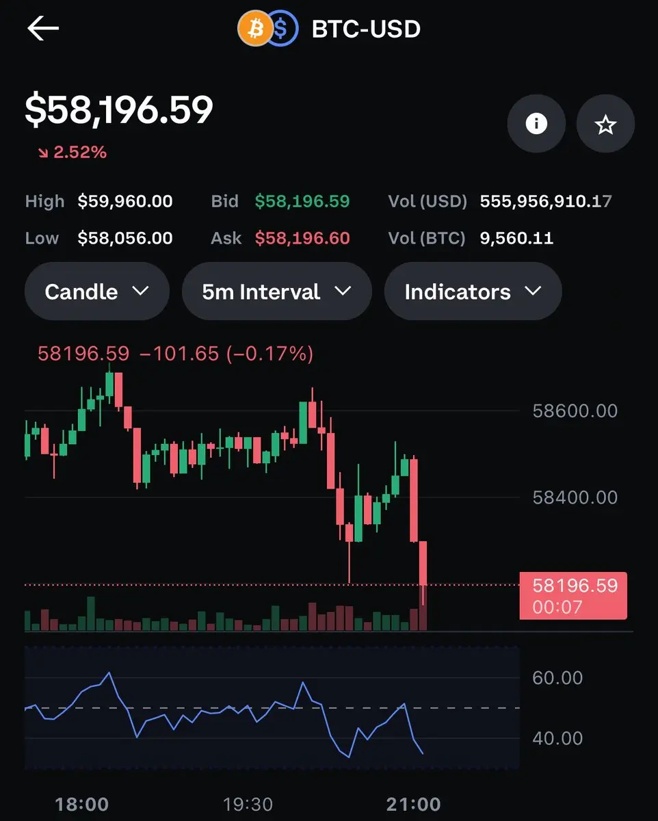
Task: Tap the BTC-USD pair title
Action: tap(366, 29)
